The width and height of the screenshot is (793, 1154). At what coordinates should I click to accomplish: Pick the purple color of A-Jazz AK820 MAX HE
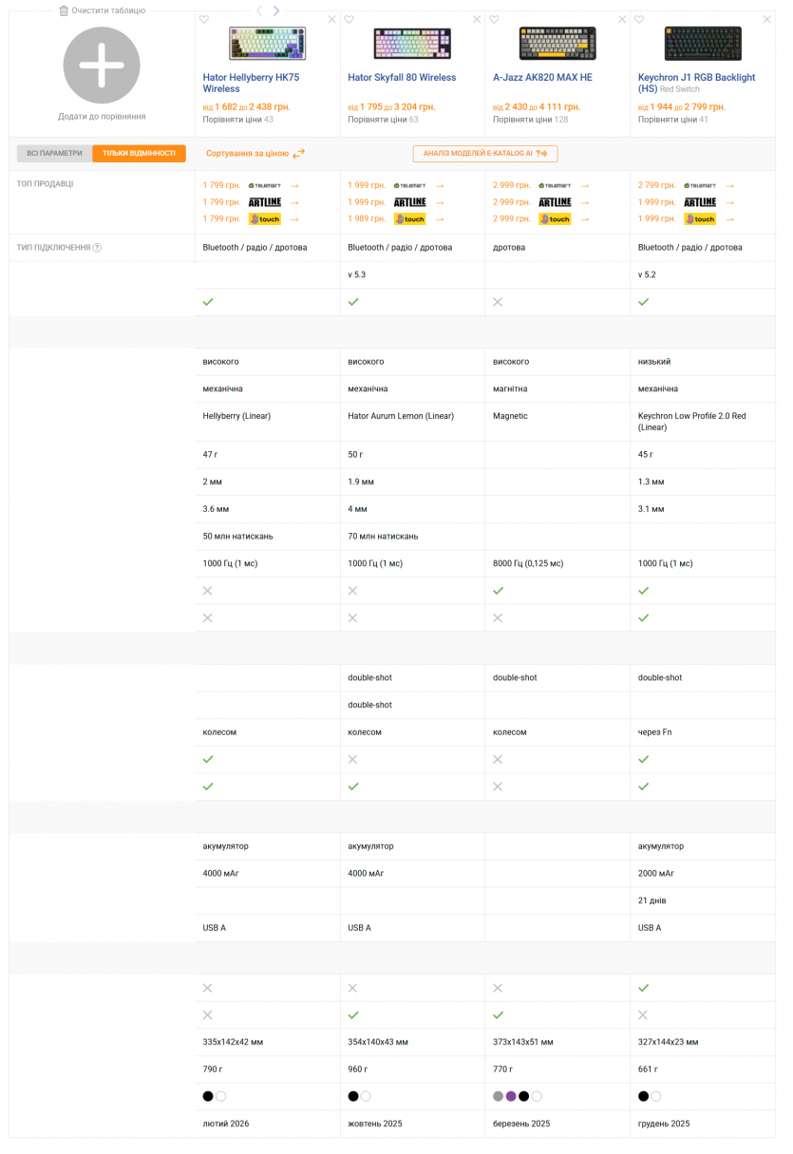(x=511, y=1096)
